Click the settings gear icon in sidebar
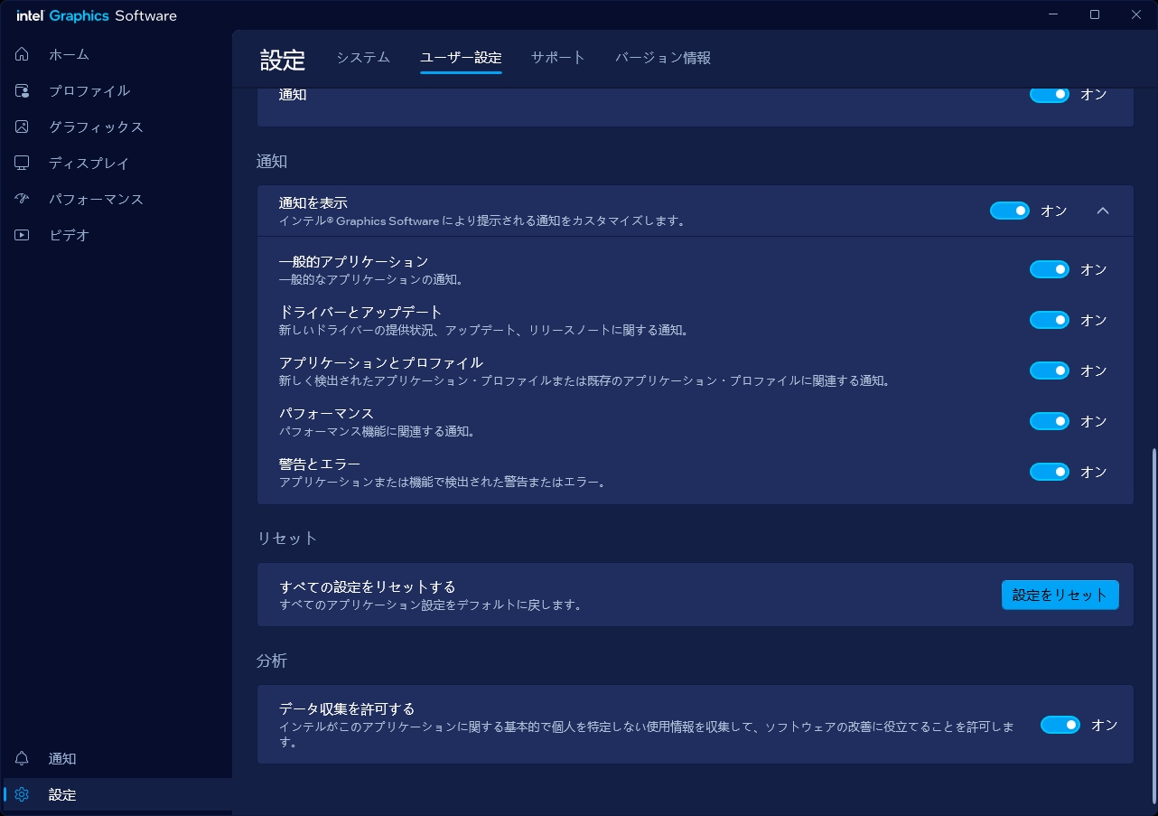The height and width of the screenshot is (816, 1158). (23, 794)
